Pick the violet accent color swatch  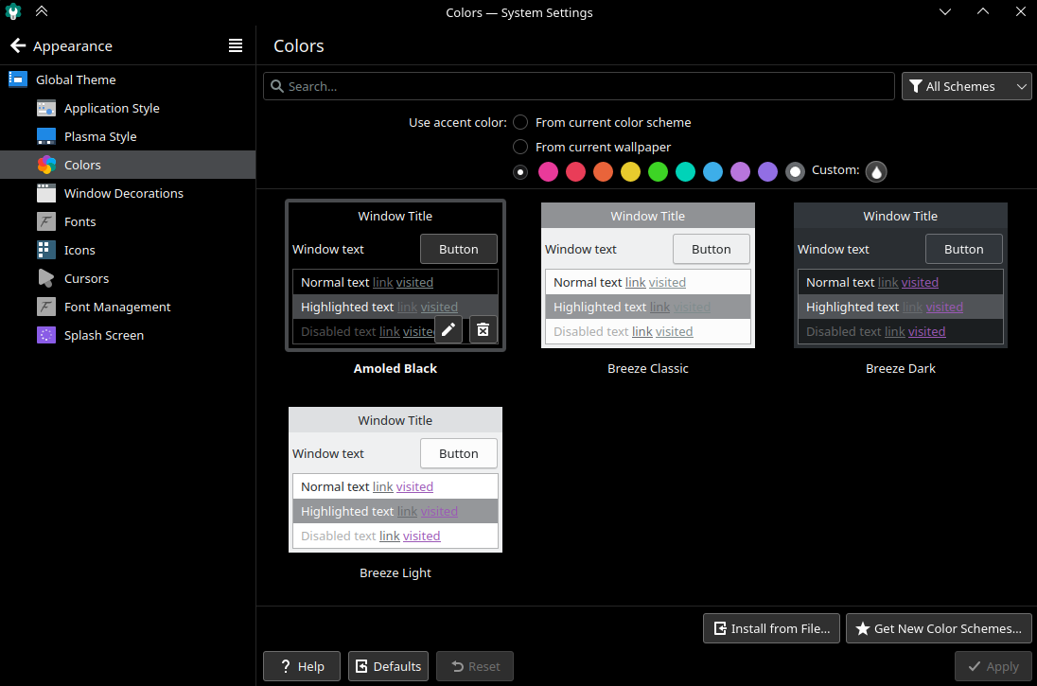click(x=768, y=172)
